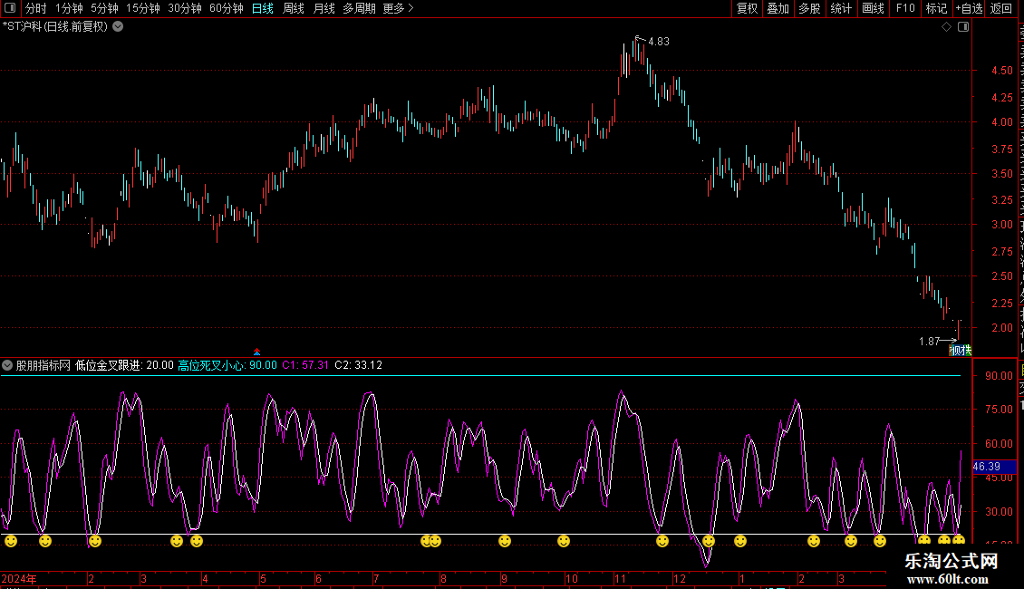Click the month 11 label on time axis

point(620,578)
